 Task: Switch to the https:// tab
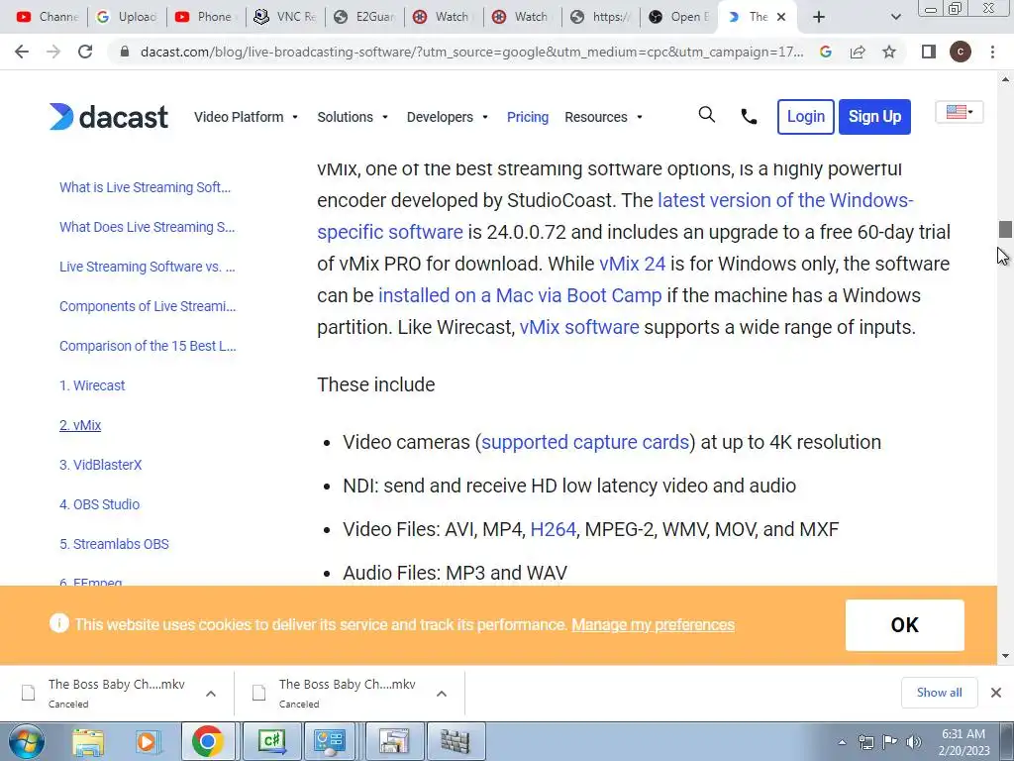[x=602, y=17]
